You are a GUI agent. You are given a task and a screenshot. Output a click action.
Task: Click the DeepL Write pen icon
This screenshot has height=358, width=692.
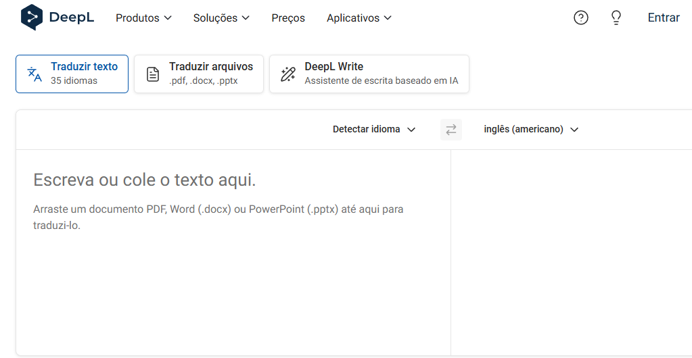[288, 74]
